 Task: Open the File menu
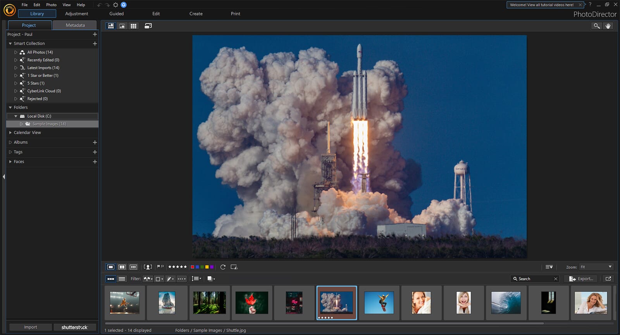click(x=24, y=5)
